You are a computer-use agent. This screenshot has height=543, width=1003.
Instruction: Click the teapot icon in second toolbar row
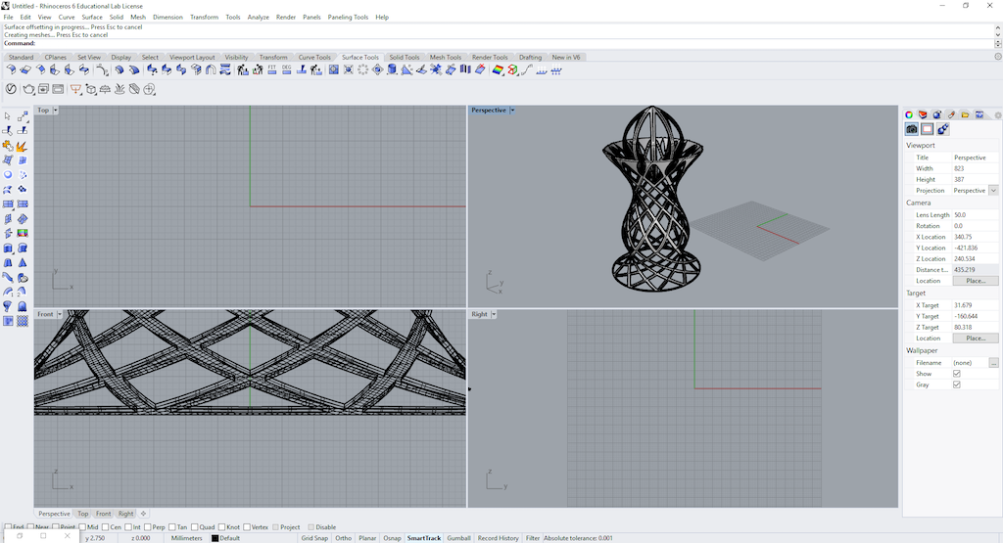[28, 89]
